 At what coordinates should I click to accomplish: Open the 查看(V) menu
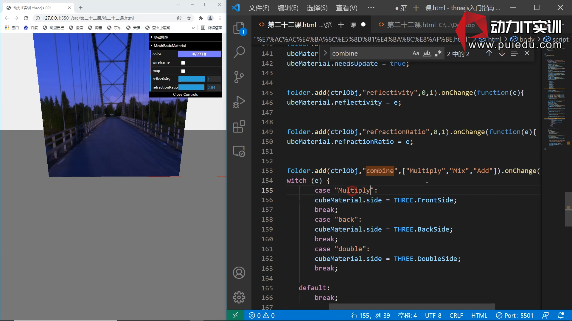tap(346, 8)
